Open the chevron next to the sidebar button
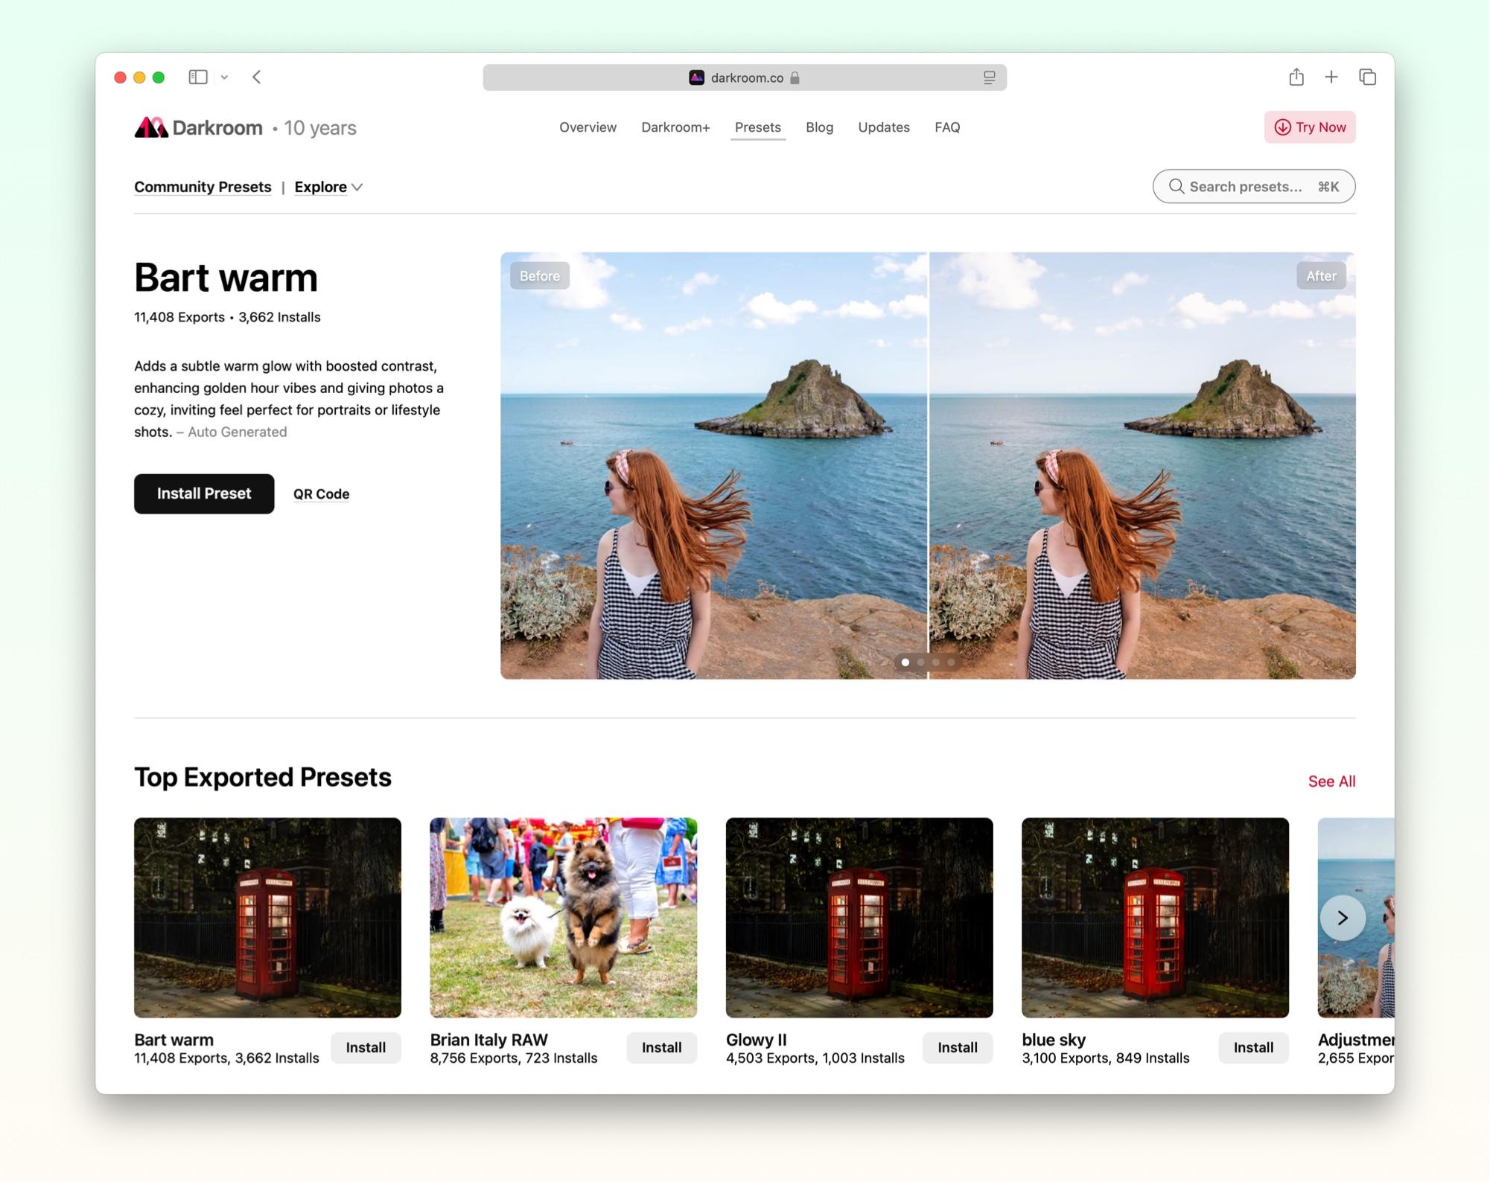Image resolution: width=1490 pixels, height=1182 pixels. tap(226, 77)
